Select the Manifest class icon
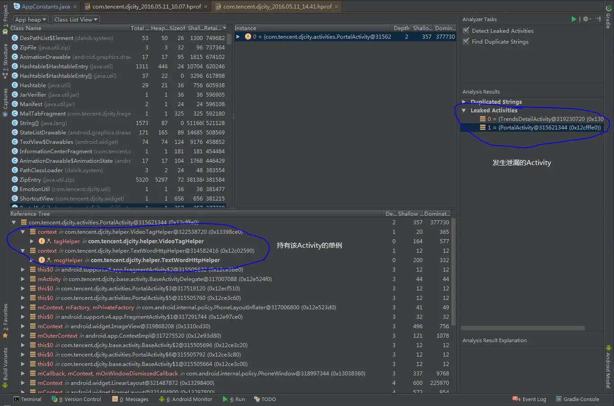The image size is (614, 406). point(15,104)
